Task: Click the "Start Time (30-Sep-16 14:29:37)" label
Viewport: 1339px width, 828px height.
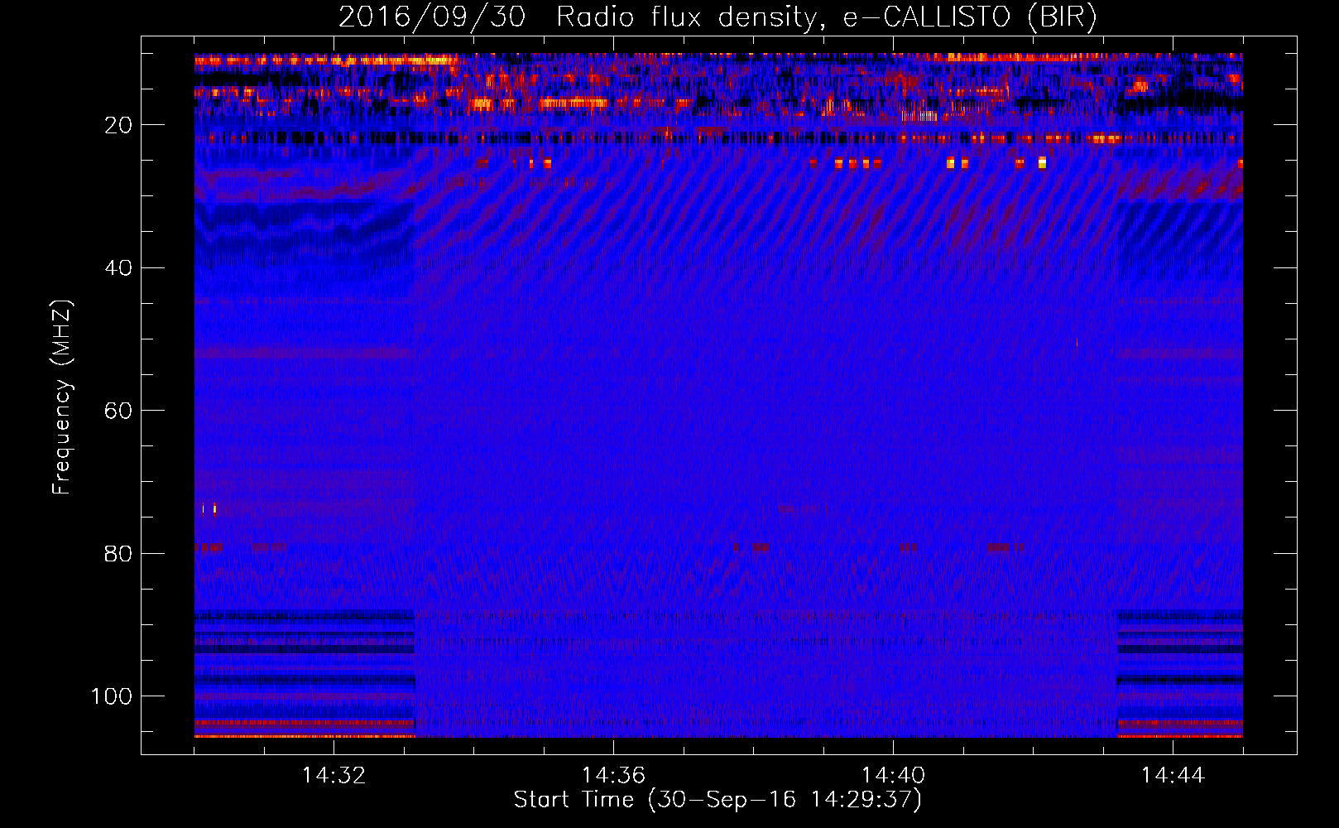Action: (x=717, y=800)
